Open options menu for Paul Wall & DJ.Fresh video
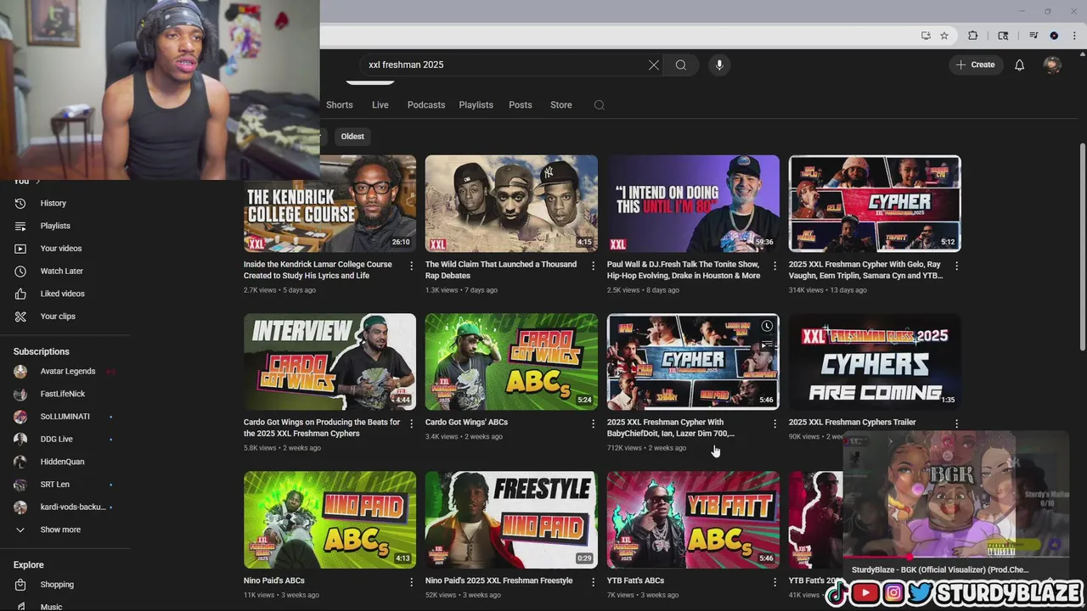Image resolution: width=1087 pixels, height=611 pixels. 774,266
